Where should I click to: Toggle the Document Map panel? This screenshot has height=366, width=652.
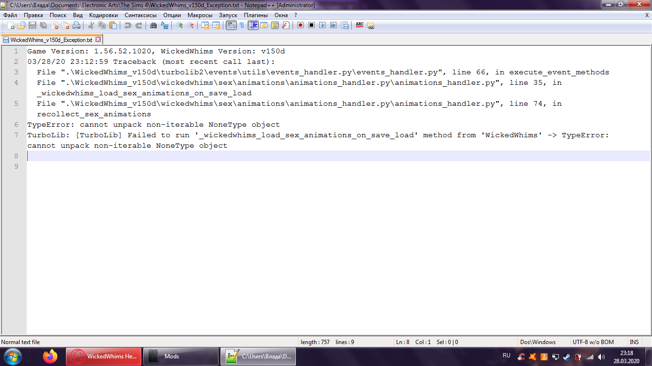click(x=275, y=25)
